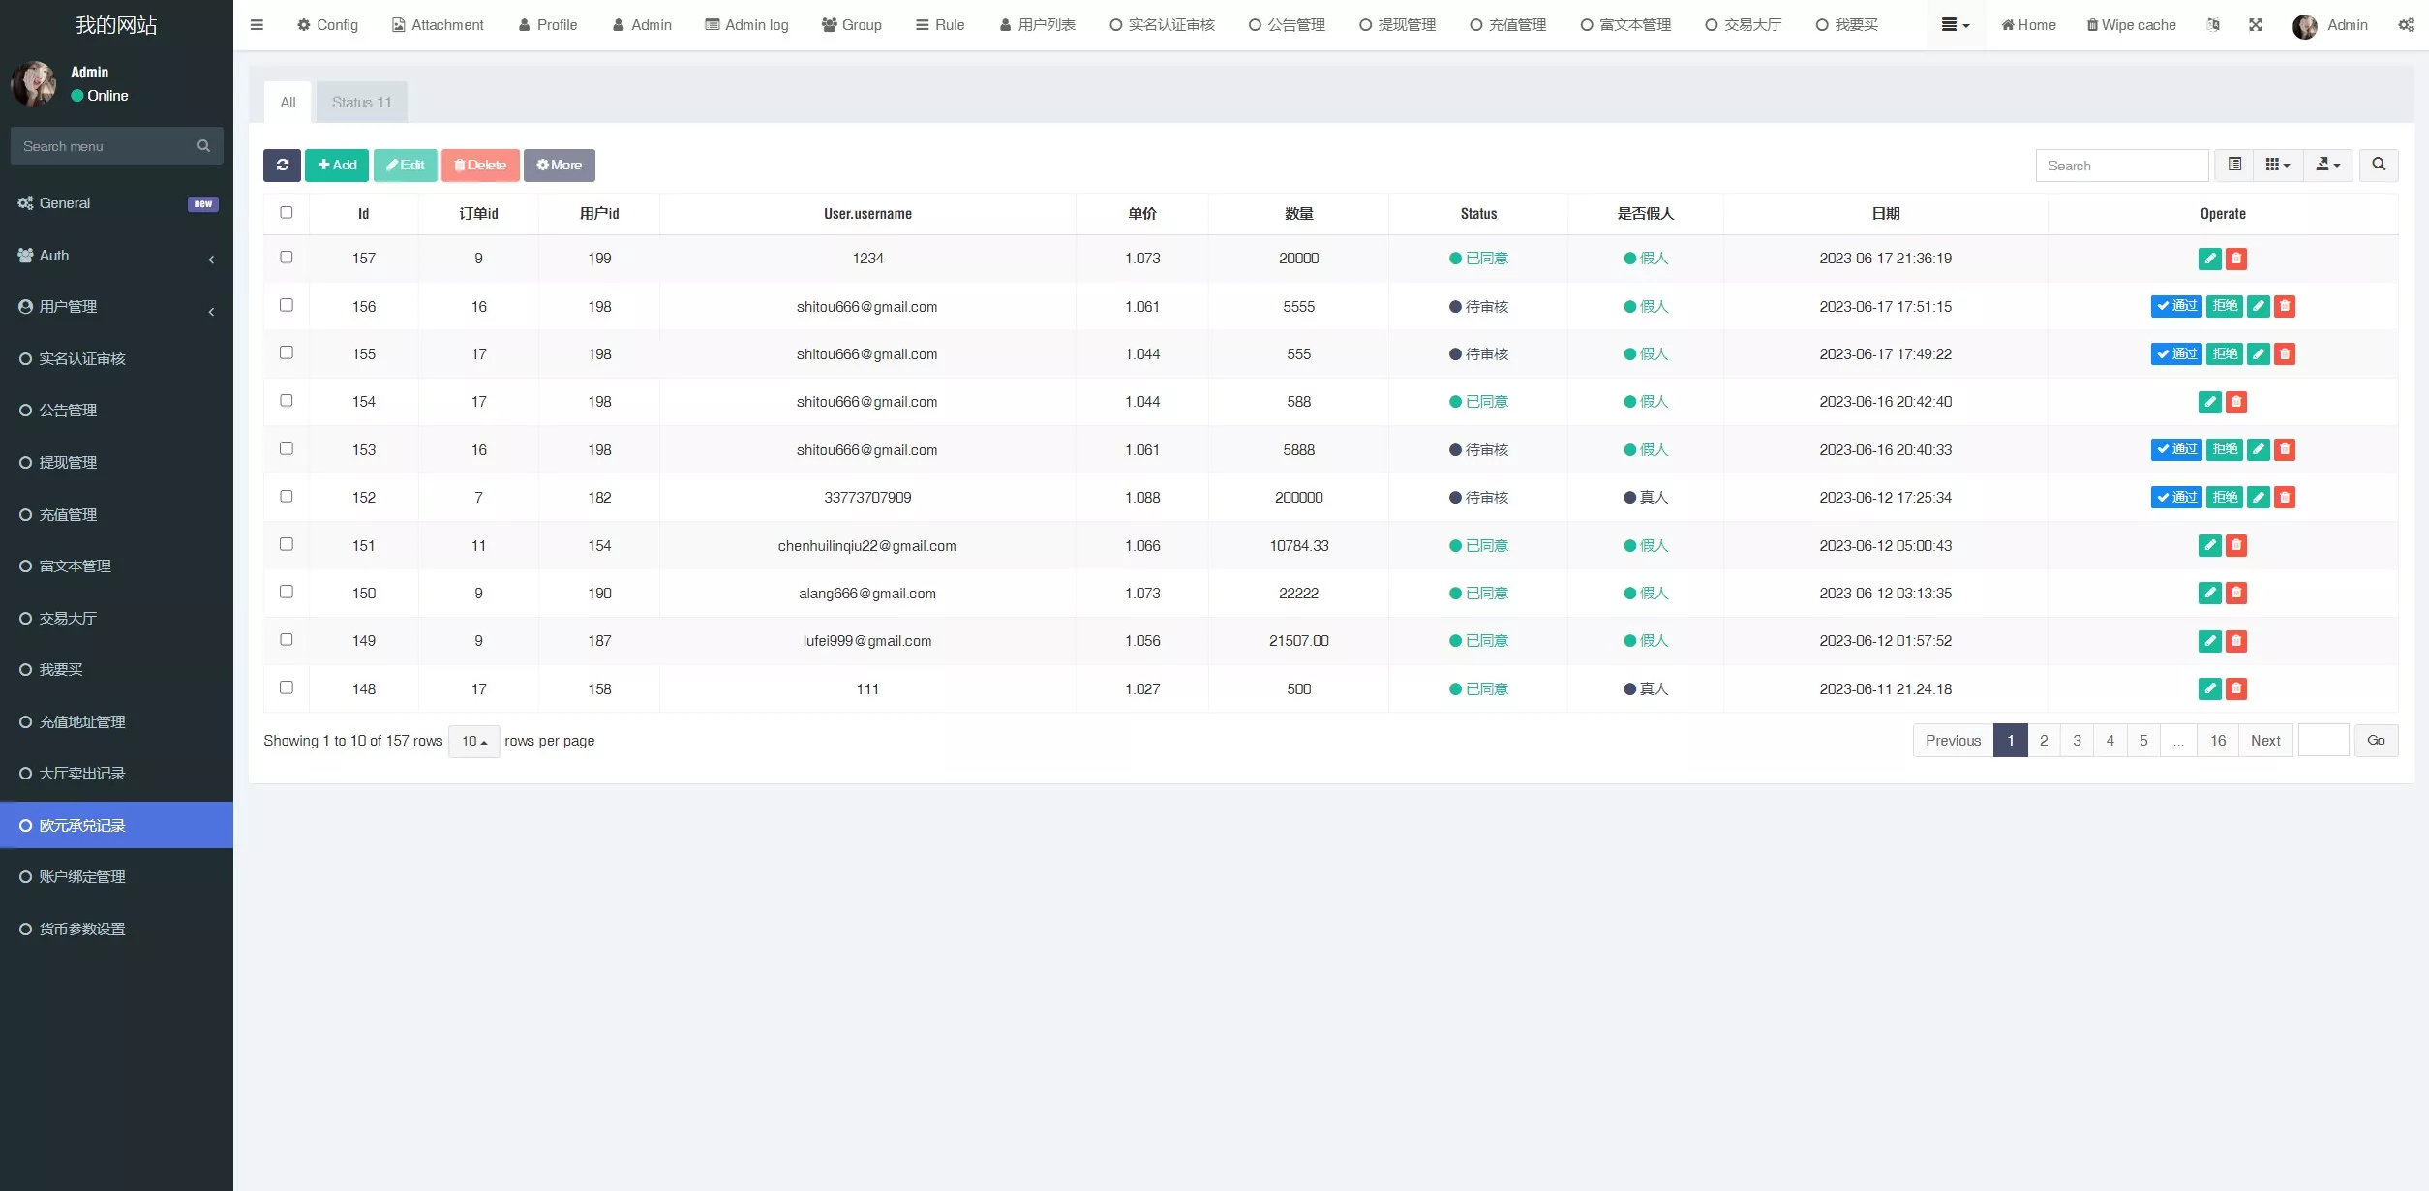Click the top-right settings gears icon
Image resolution: width=2429 pixels, height=1191 pixels.
click(2406, 25)
